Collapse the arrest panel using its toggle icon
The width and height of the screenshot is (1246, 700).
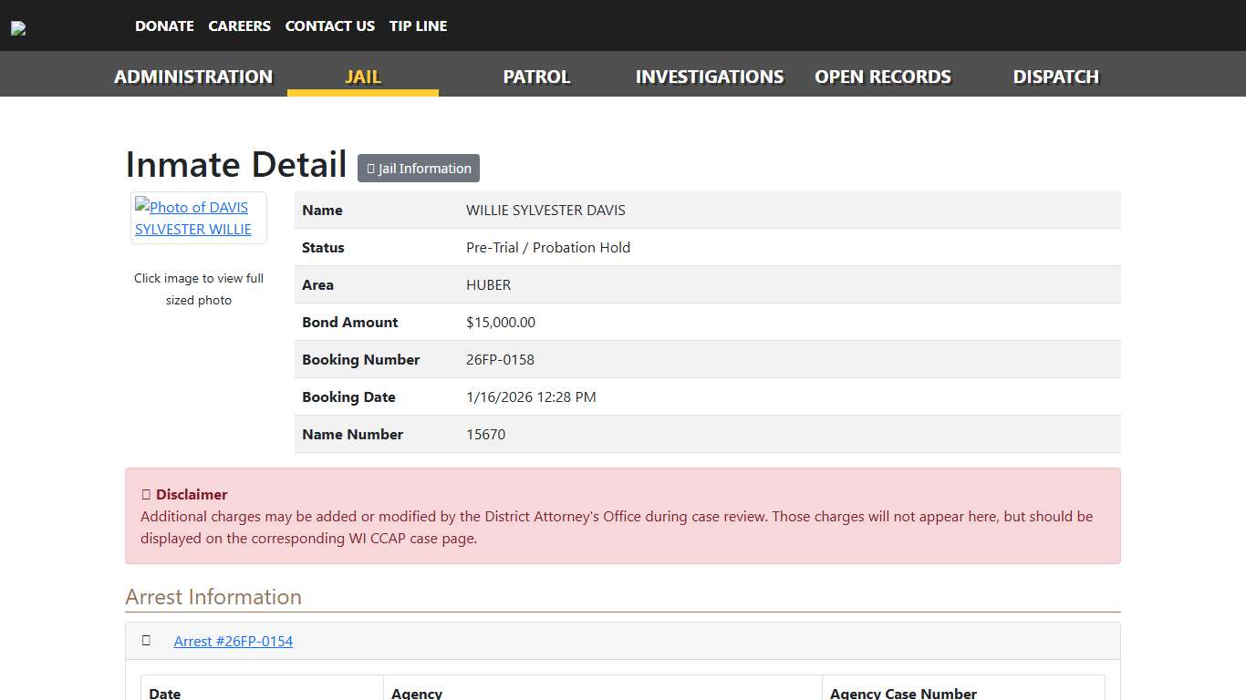tap(146, 641)
